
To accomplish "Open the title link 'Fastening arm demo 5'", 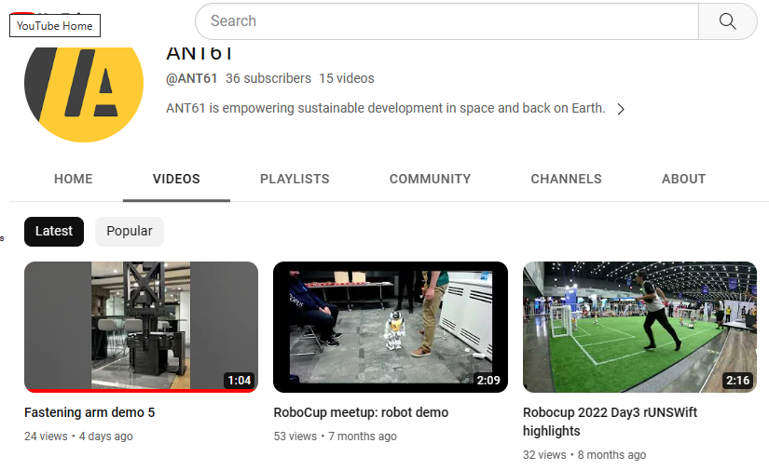I will point(89,412).
